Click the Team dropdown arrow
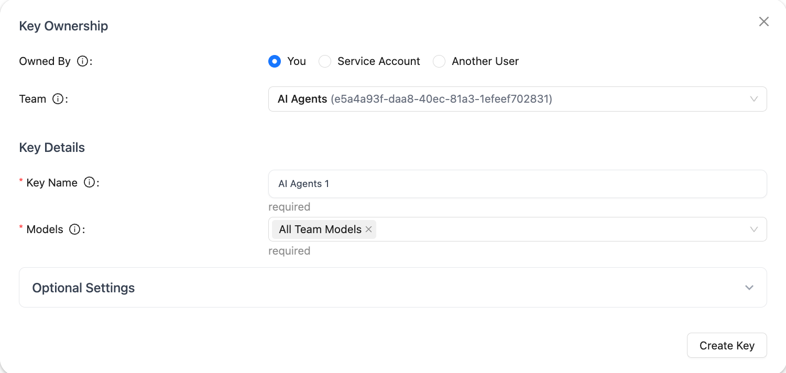The image size is (786, 373). (x=754, y=99)
